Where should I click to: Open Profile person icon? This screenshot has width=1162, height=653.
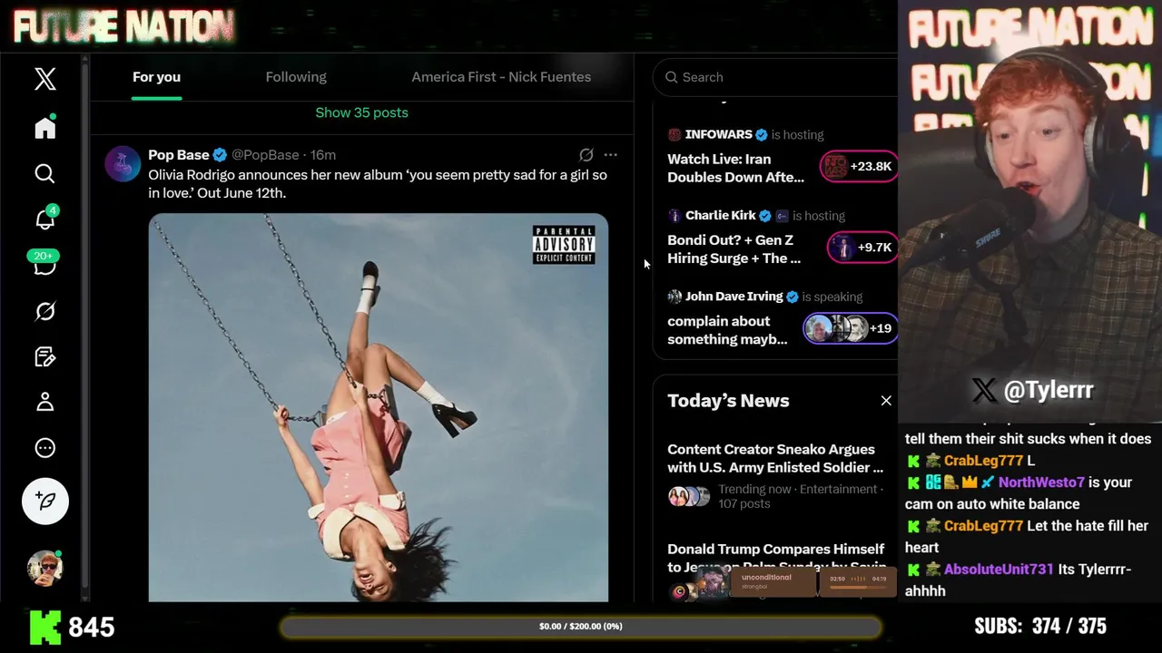coord(44,402)
